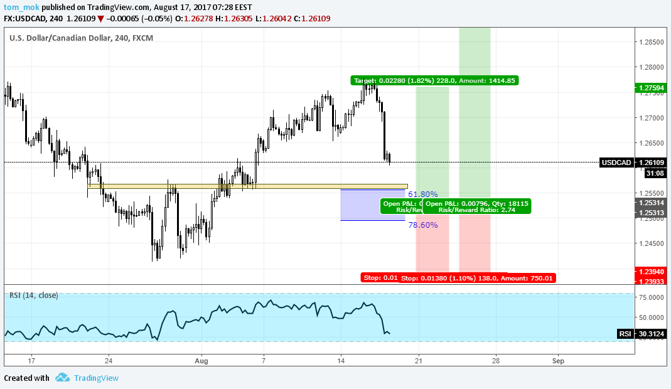The height and width of the screenshot is (389, 671).
Task: Click the Sep date label on the time axis
Action: 558,361
